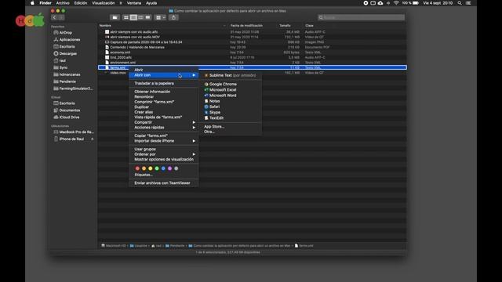Go back with the Finder back arrow
502x282 pixels.
tap(54, 17)
